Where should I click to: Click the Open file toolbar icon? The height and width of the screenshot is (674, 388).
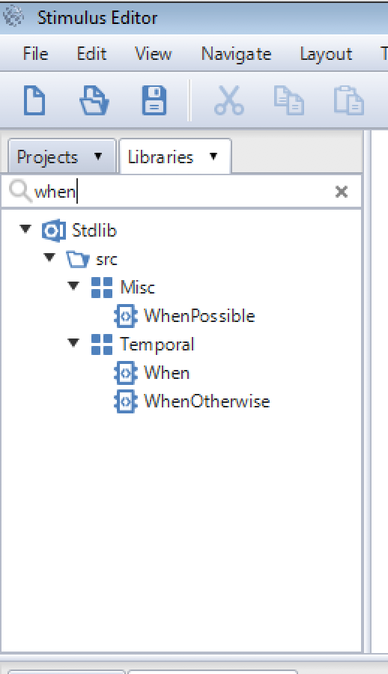[94, 100]
